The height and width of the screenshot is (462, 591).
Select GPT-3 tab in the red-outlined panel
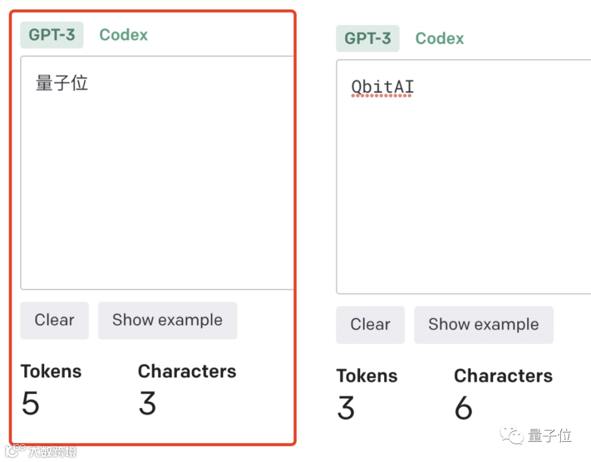click(52, 35)
